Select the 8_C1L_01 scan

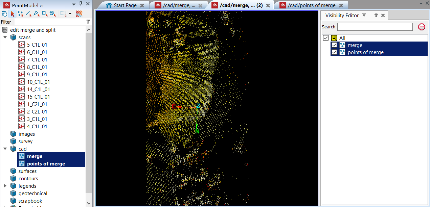point(37,67)
